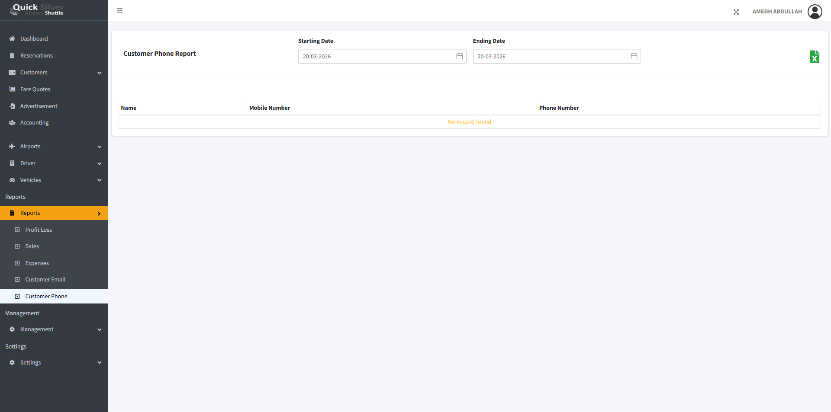This screenshot has width=831, height=412.
Task: Click the Ending Date input field
Action: coord(550,56)
